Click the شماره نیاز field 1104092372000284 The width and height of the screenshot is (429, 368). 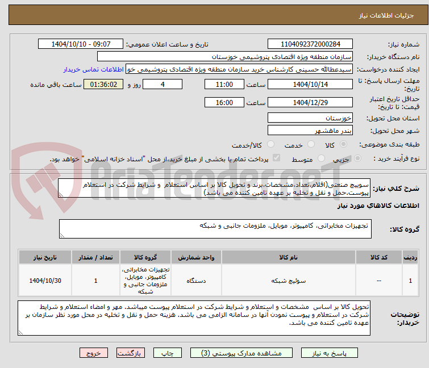point(310,44)
